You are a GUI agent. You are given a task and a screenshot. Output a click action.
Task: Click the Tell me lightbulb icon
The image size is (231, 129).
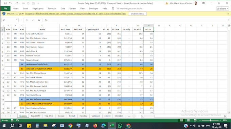[x=113, y=8]
